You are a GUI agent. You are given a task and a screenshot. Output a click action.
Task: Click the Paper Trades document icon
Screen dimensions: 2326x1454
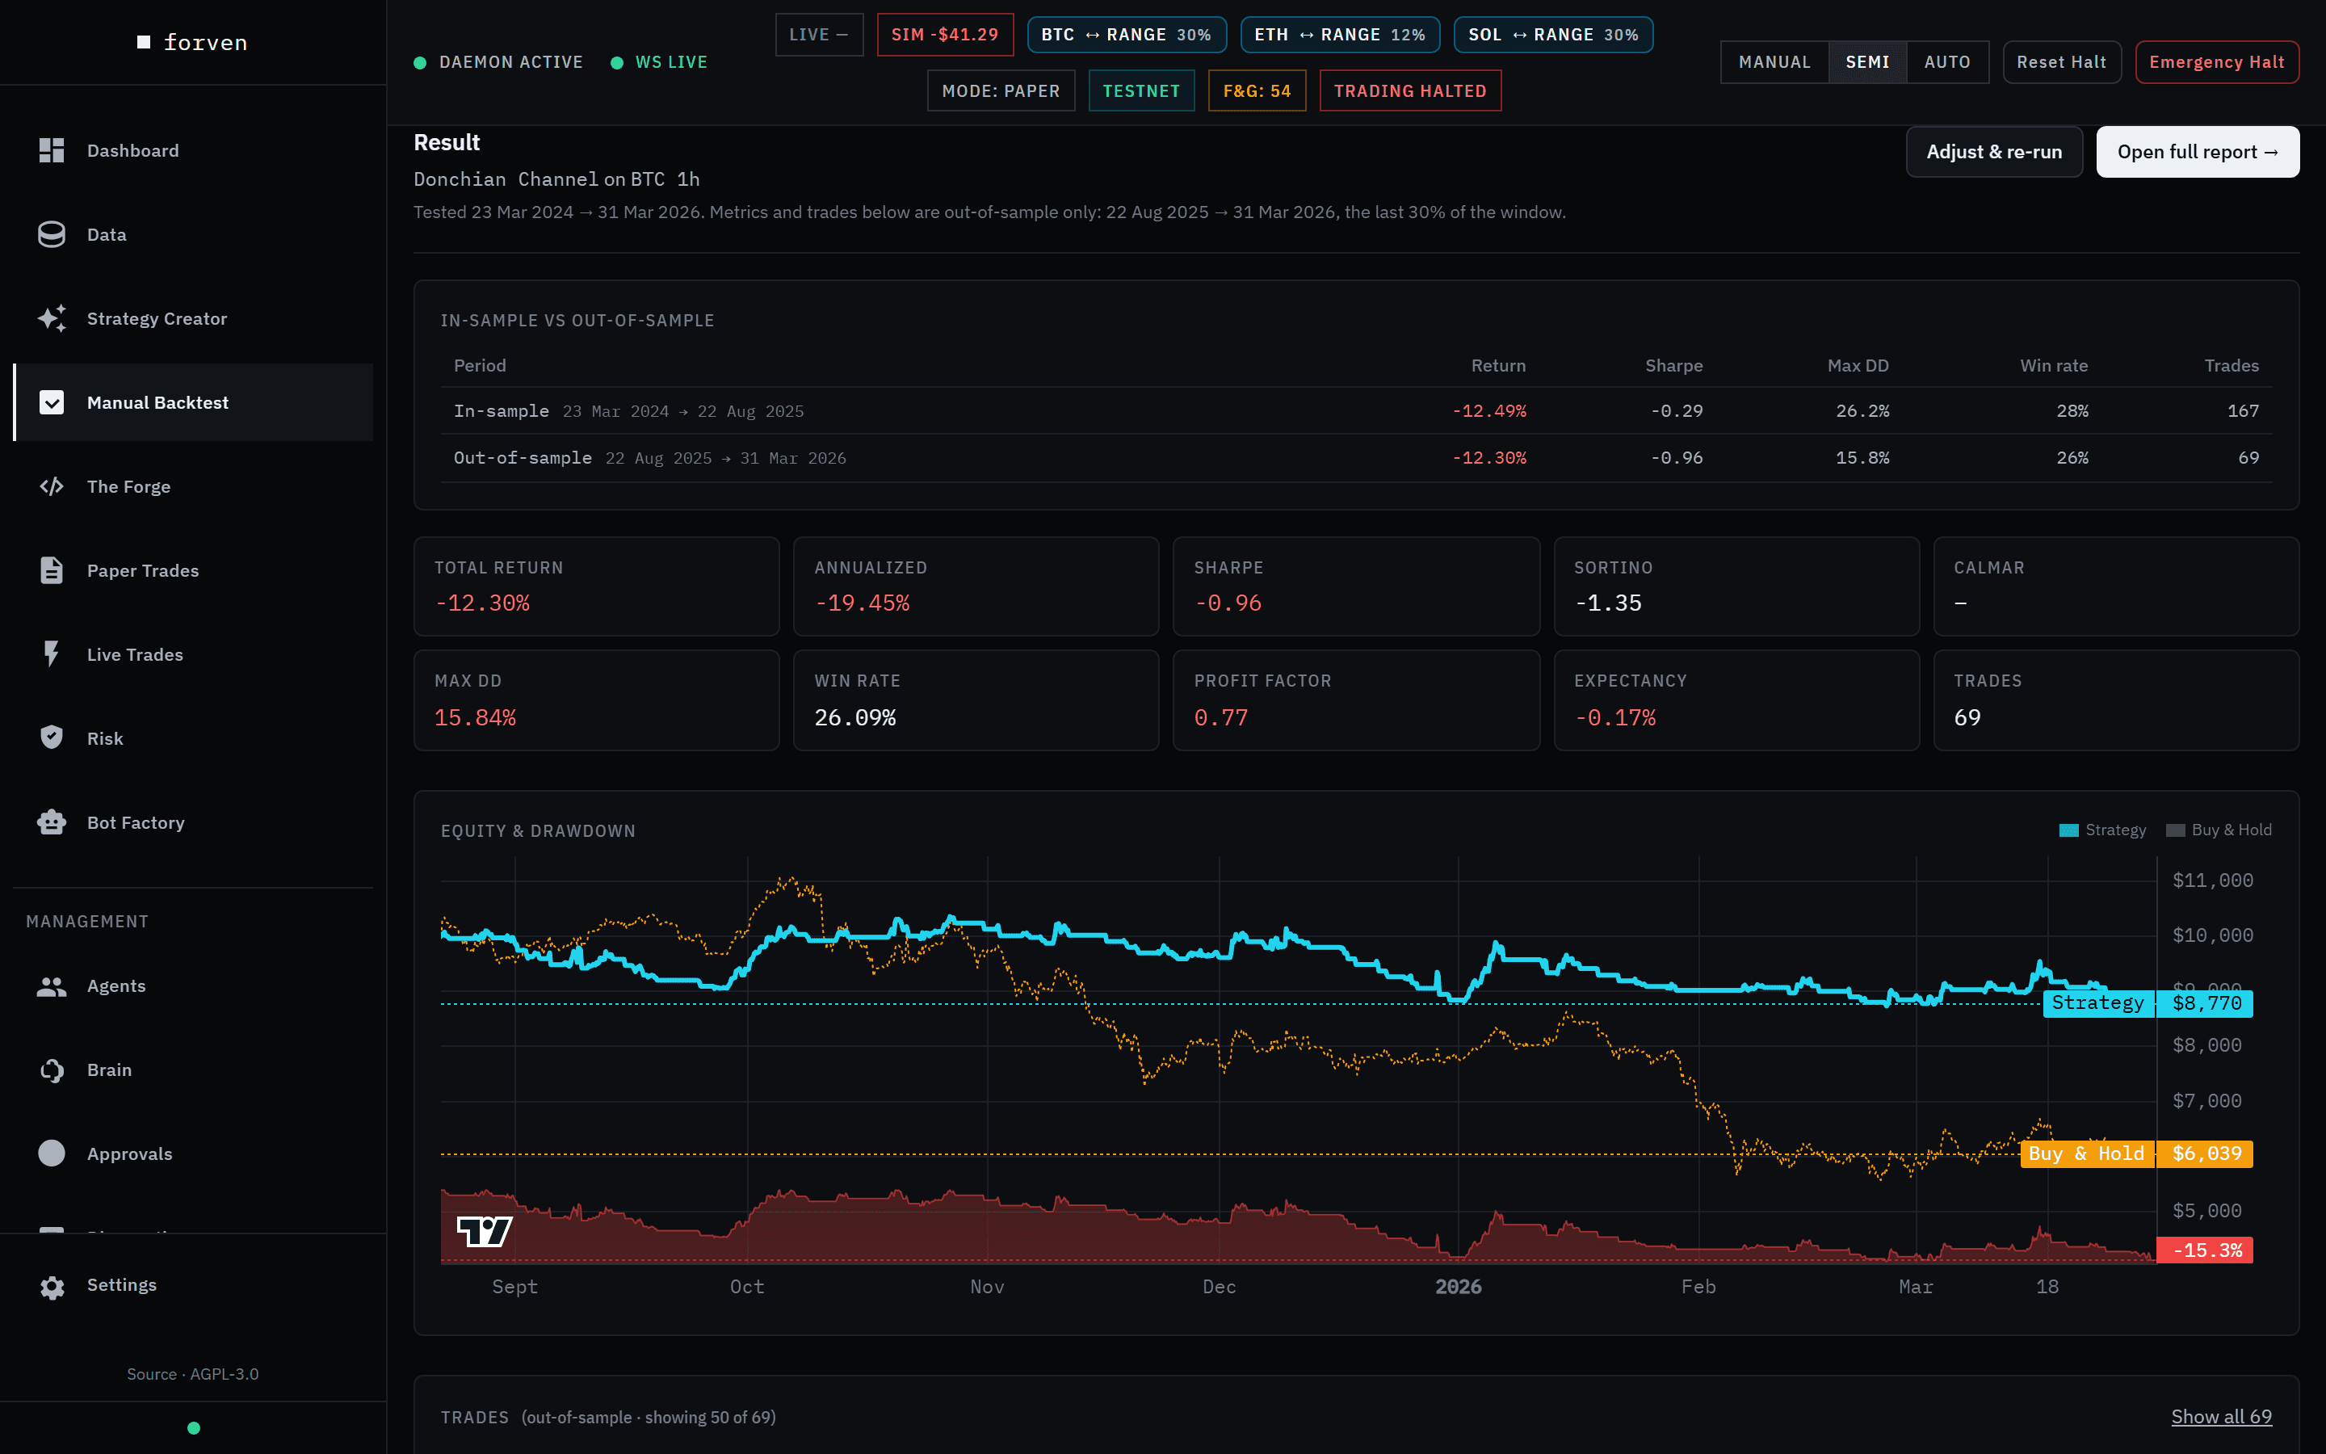(x=51, y=570)
